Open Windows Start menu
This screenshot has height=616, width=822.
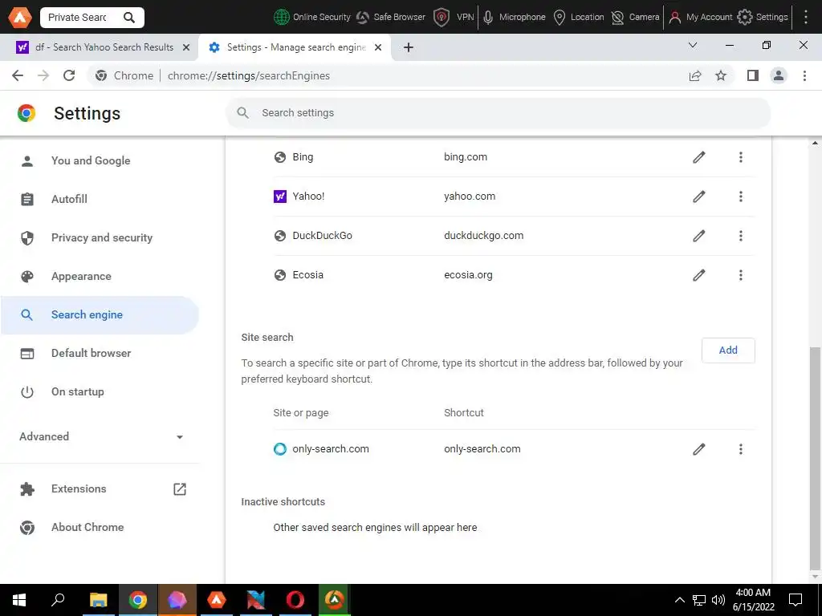pyautogui.click(x=19, y=600)
